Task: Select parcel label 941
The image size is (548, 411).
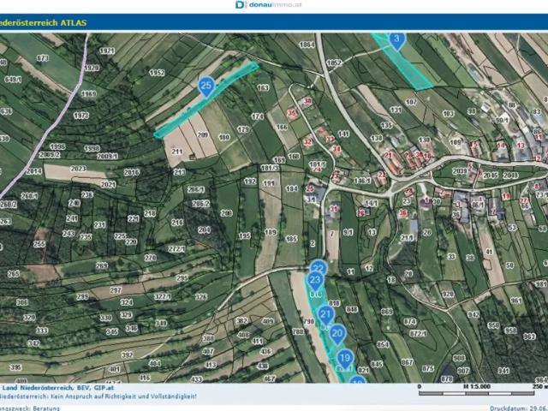Action: [503, 371]
